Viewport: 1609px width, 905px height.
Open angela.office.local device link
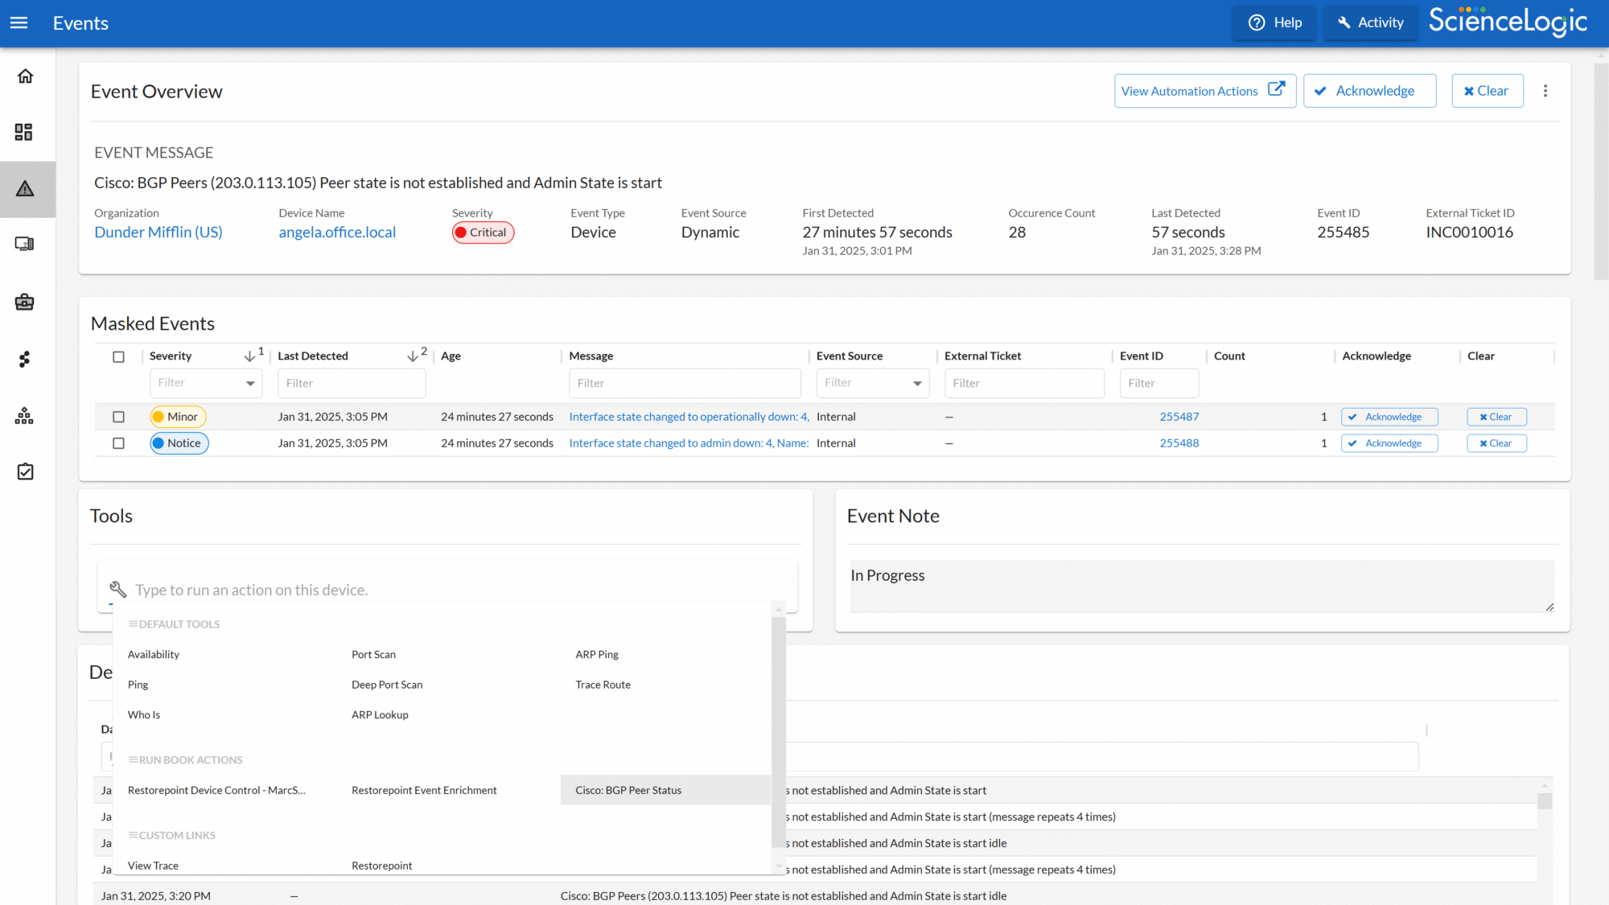coord(337,232)
